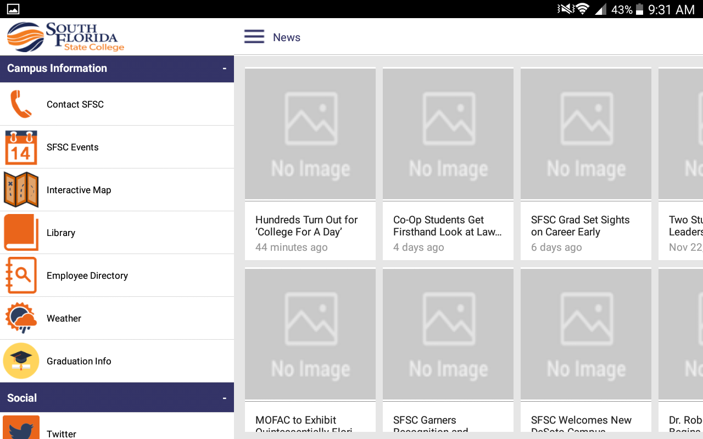The image size is (703, 439).
Task: Select Interactive Map from the sidebar
Action: [x=117, y=190]
